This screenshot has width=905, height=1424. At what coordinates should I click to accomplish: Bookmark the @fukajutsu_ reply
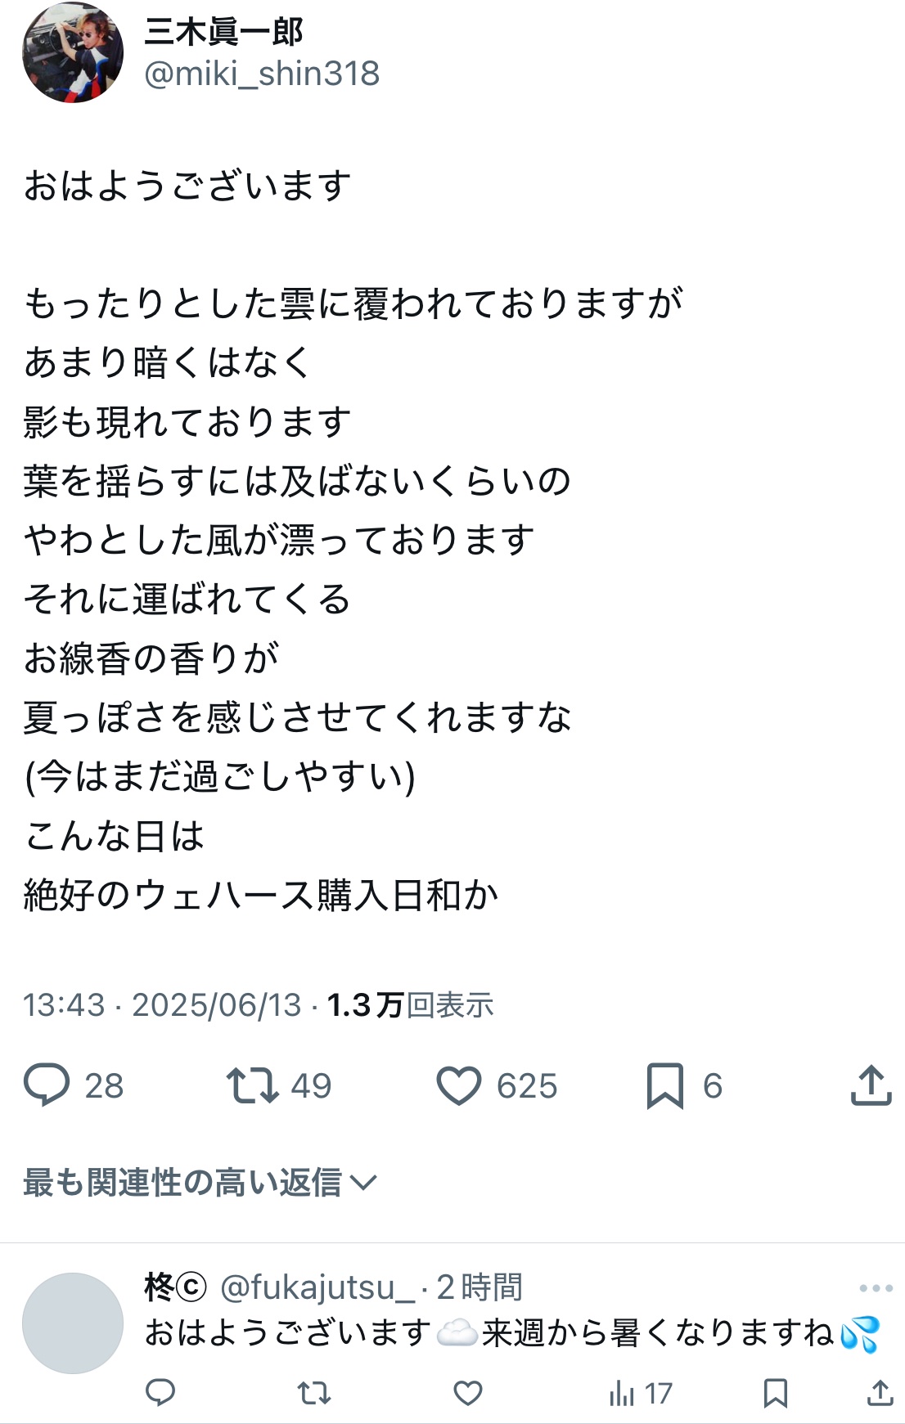[775, 1393]
